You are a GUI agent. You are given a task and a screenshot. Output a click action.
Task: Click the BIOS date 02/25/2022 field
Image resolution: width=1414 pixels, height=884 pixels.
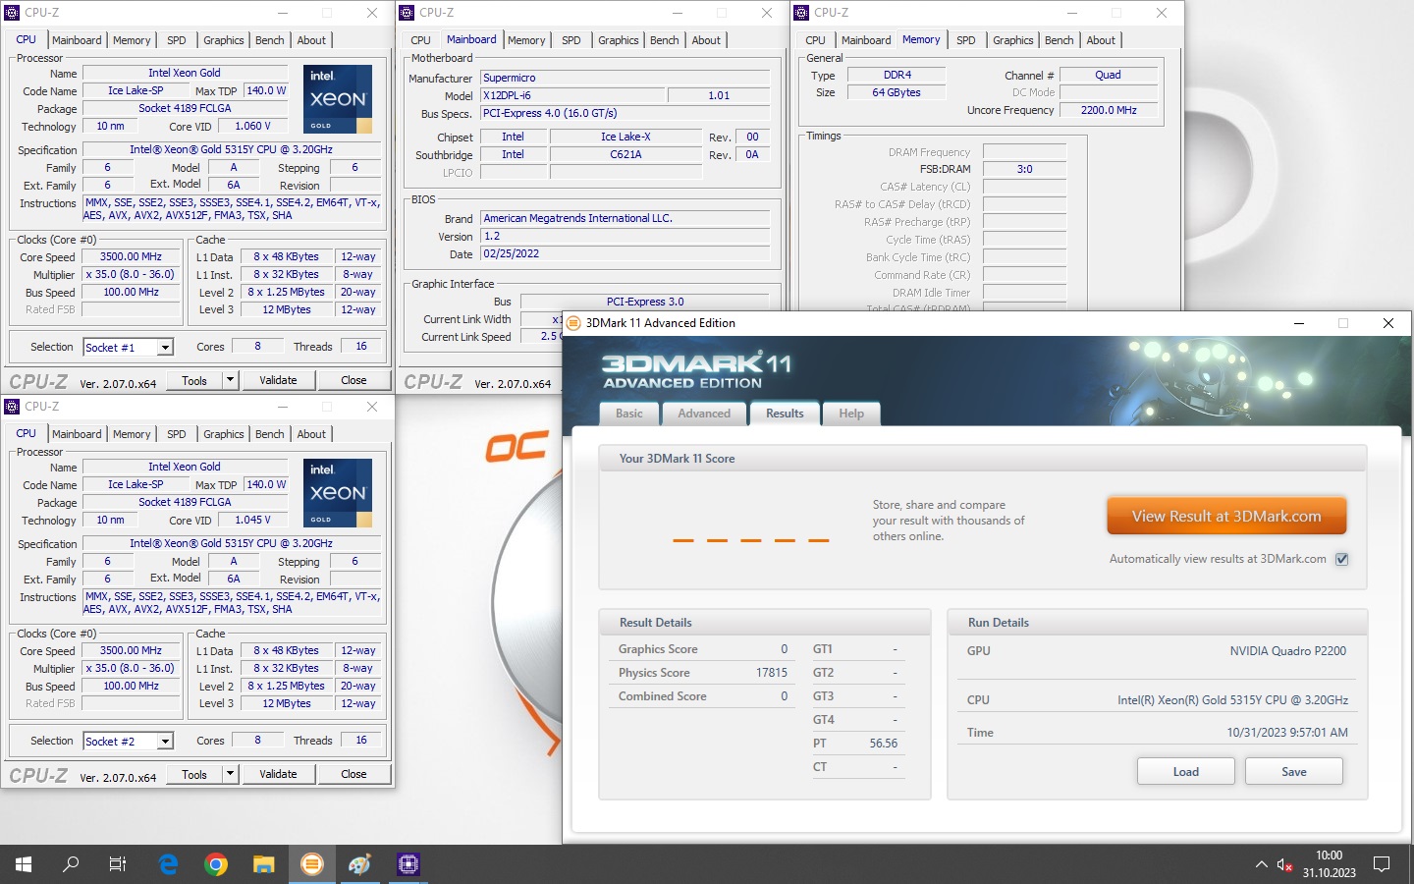(x=625, y=253)
